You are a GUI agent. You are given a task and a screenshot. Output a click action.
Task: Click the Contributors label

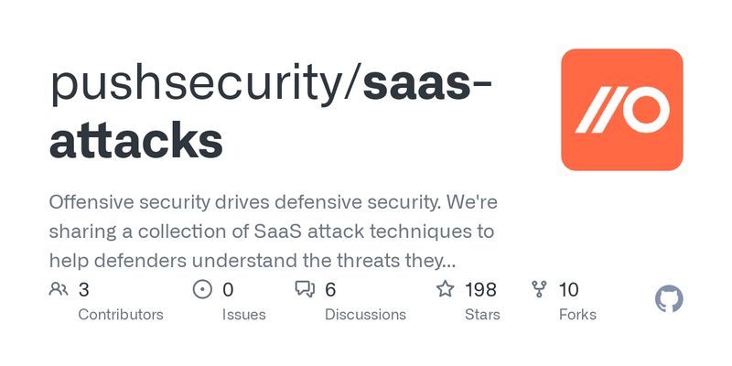(121, 315)
